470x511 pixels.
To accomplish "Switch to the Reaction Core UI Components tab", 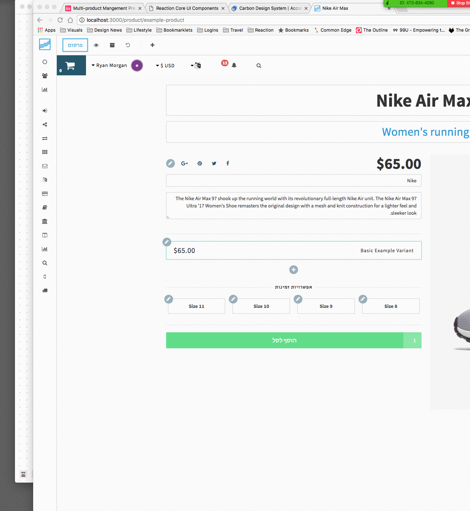I will 187,8.
